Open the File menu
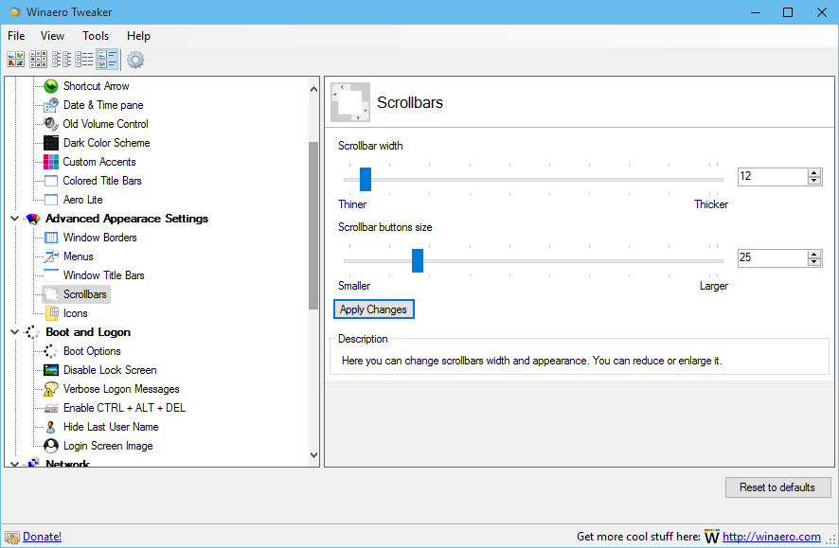 pos(16,36)
